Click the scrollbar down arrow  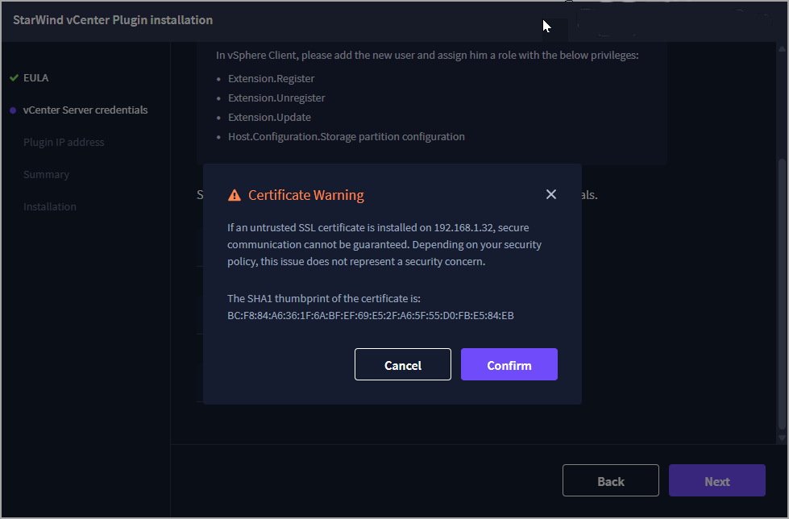coord(782,438)
